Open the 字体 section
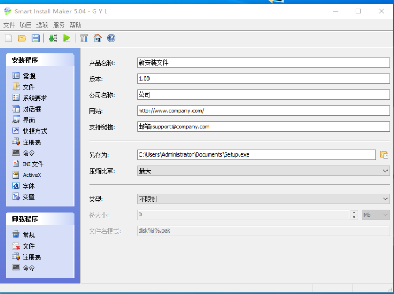The image size is (394, 294). (24, 186)
